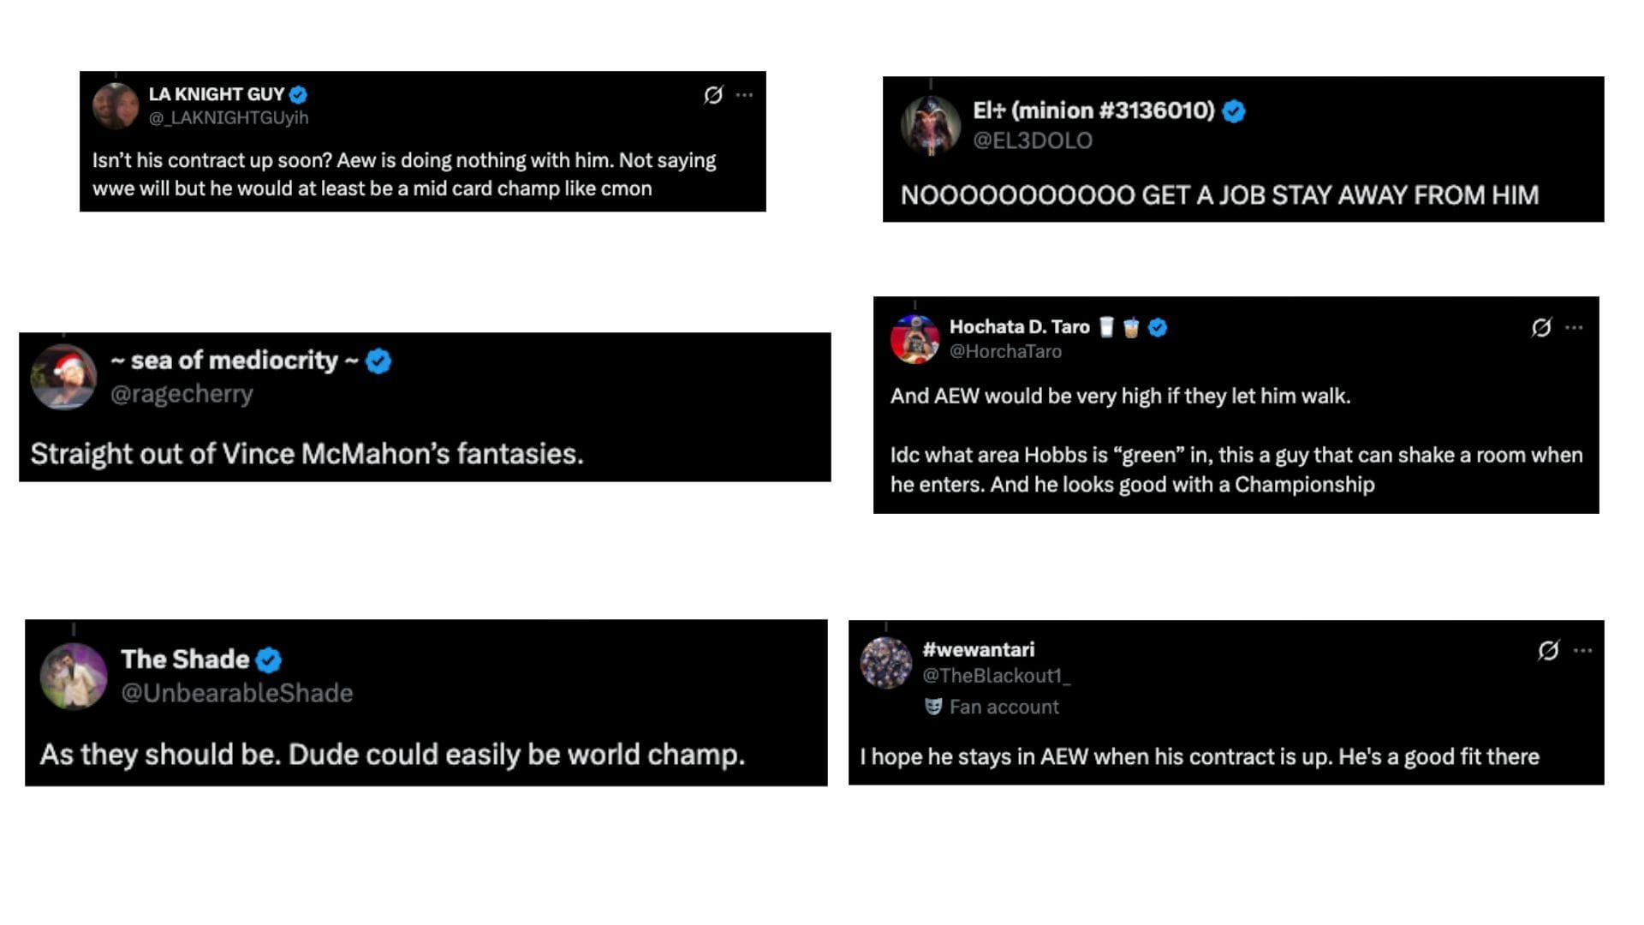
Task: Click the verified checkmark on The Shade's tweet
Action: click(x=269, y=659)
